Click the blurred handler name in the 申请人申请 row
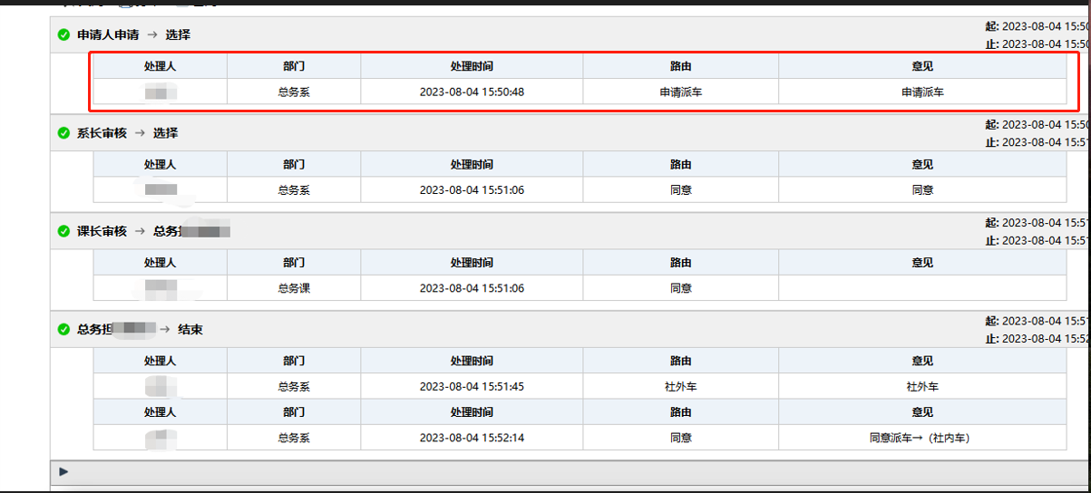The height and width of the screenshot is (493, 1091). point(161,92)
